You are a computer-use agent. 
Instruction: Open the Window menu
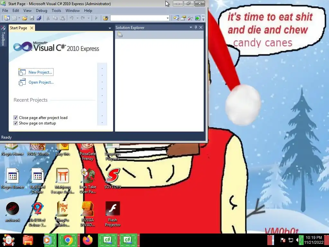(x=73, y=11)
